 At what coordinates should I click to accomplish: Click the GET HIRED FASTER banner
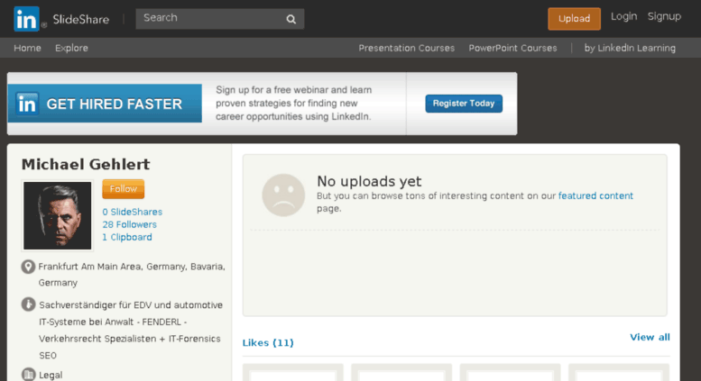(105, 104)
